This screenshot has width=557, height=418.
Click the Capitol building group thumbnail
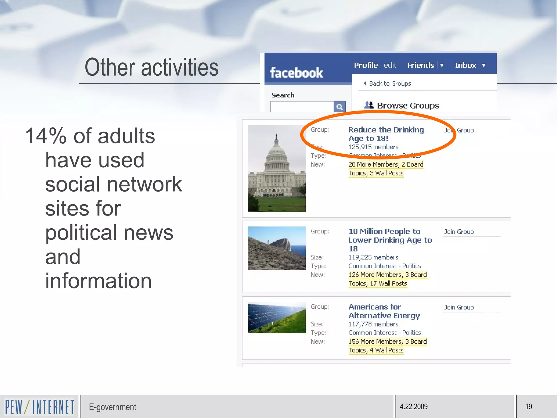(x=277, y=168)
